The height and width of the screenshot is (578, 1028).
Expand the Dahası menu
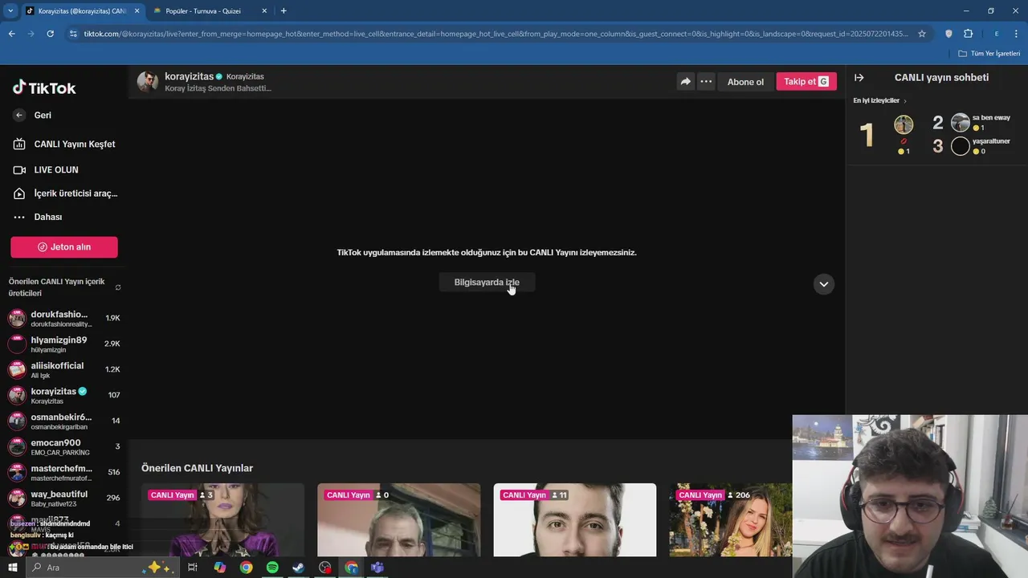[x=39, y=217]
